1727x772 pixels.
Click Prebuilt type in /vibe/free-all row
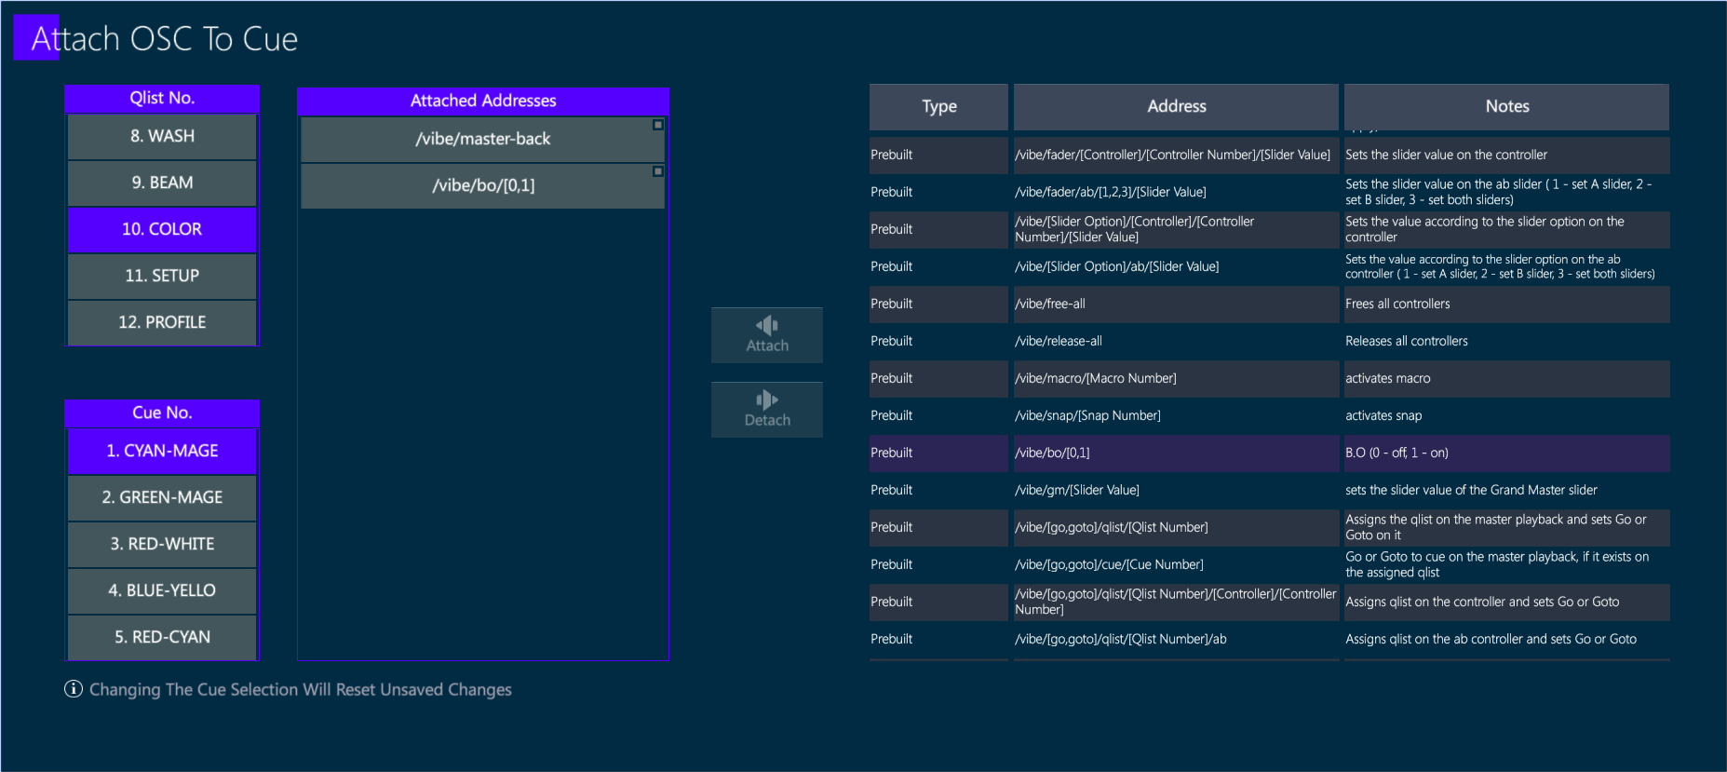tap(938, 304)
